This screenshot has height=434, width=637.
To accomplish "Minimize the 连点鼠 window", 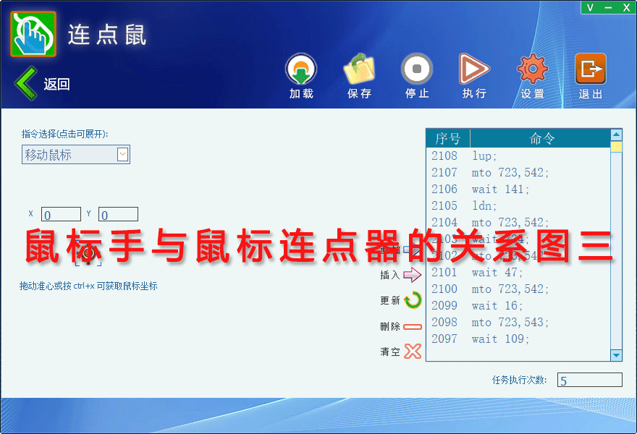I will click(608, 8).
